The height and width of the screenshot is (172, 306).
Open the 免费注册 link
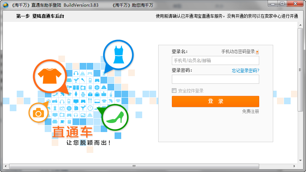tap(250, 112)
